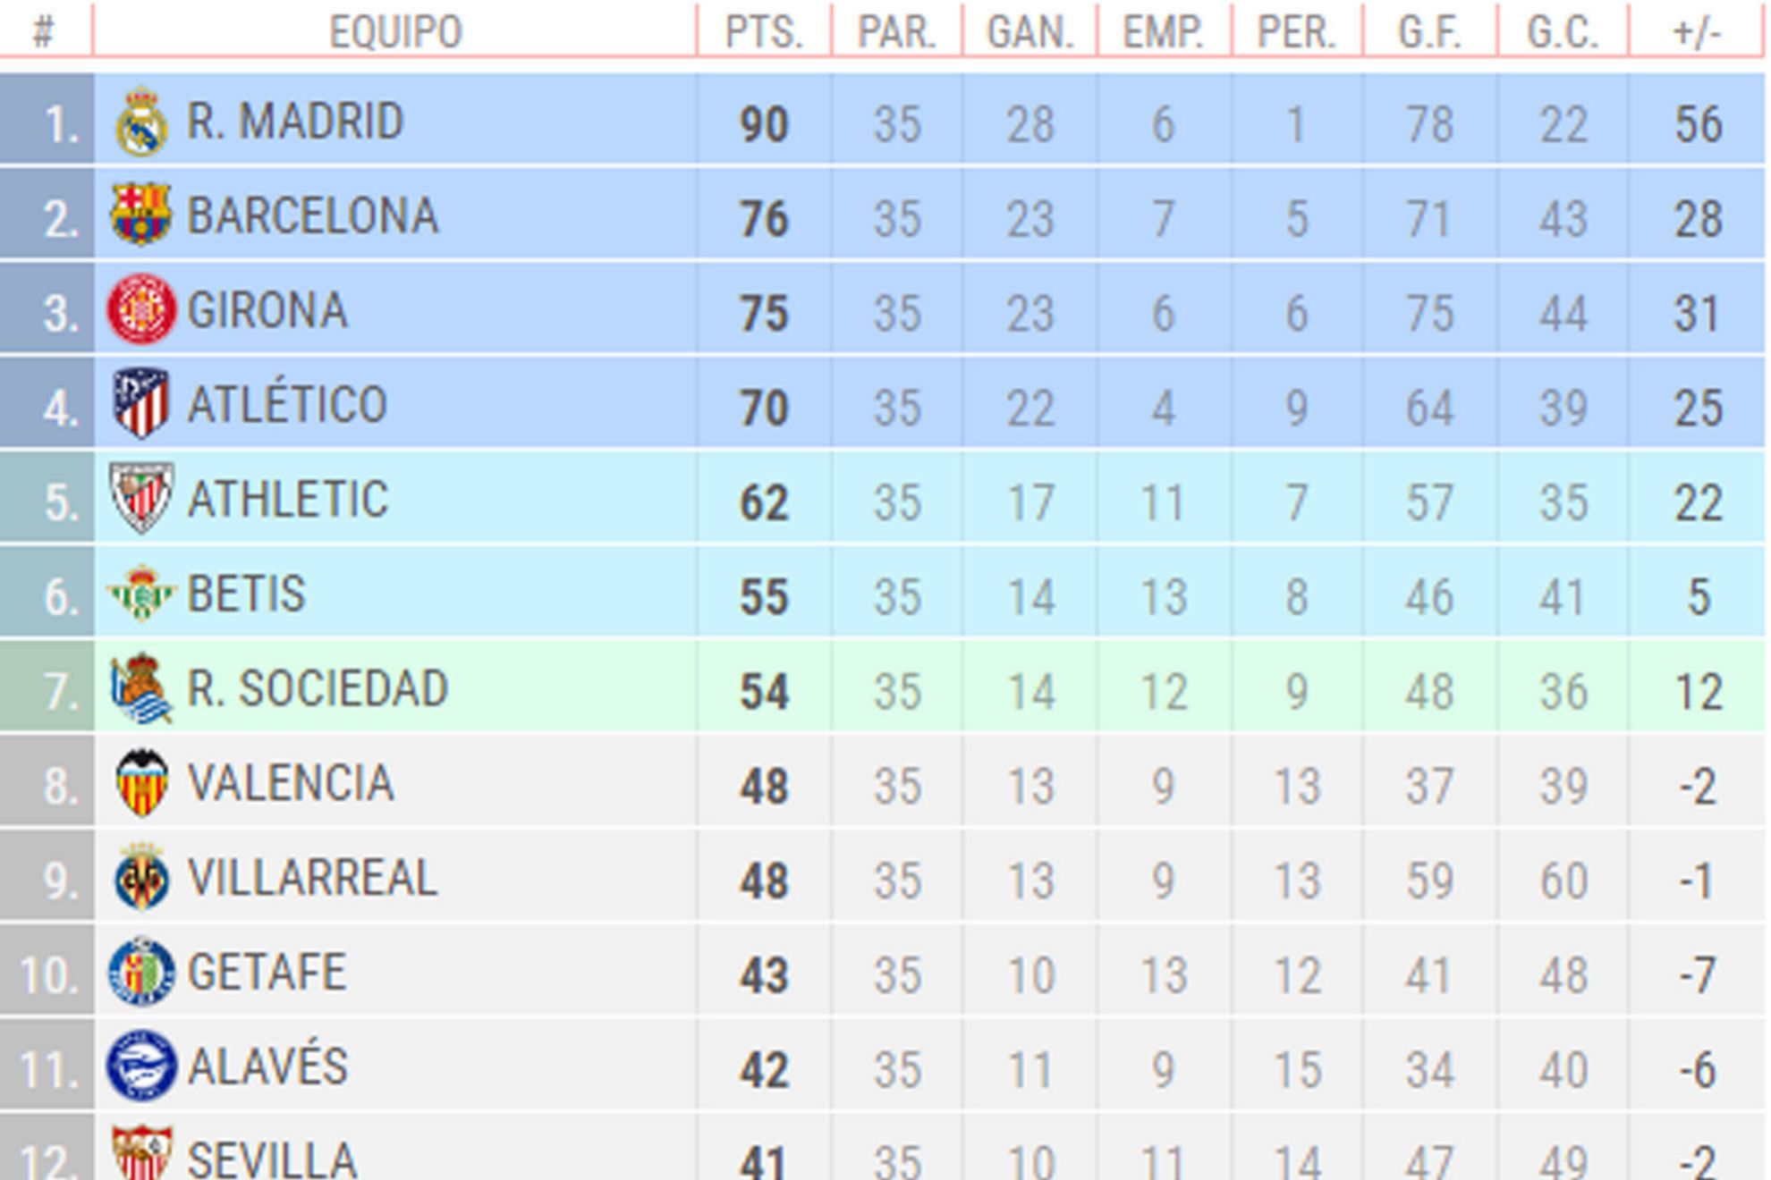Click the Atlético shield icon
This screenshot has width=1771, height=1180.
141,403
